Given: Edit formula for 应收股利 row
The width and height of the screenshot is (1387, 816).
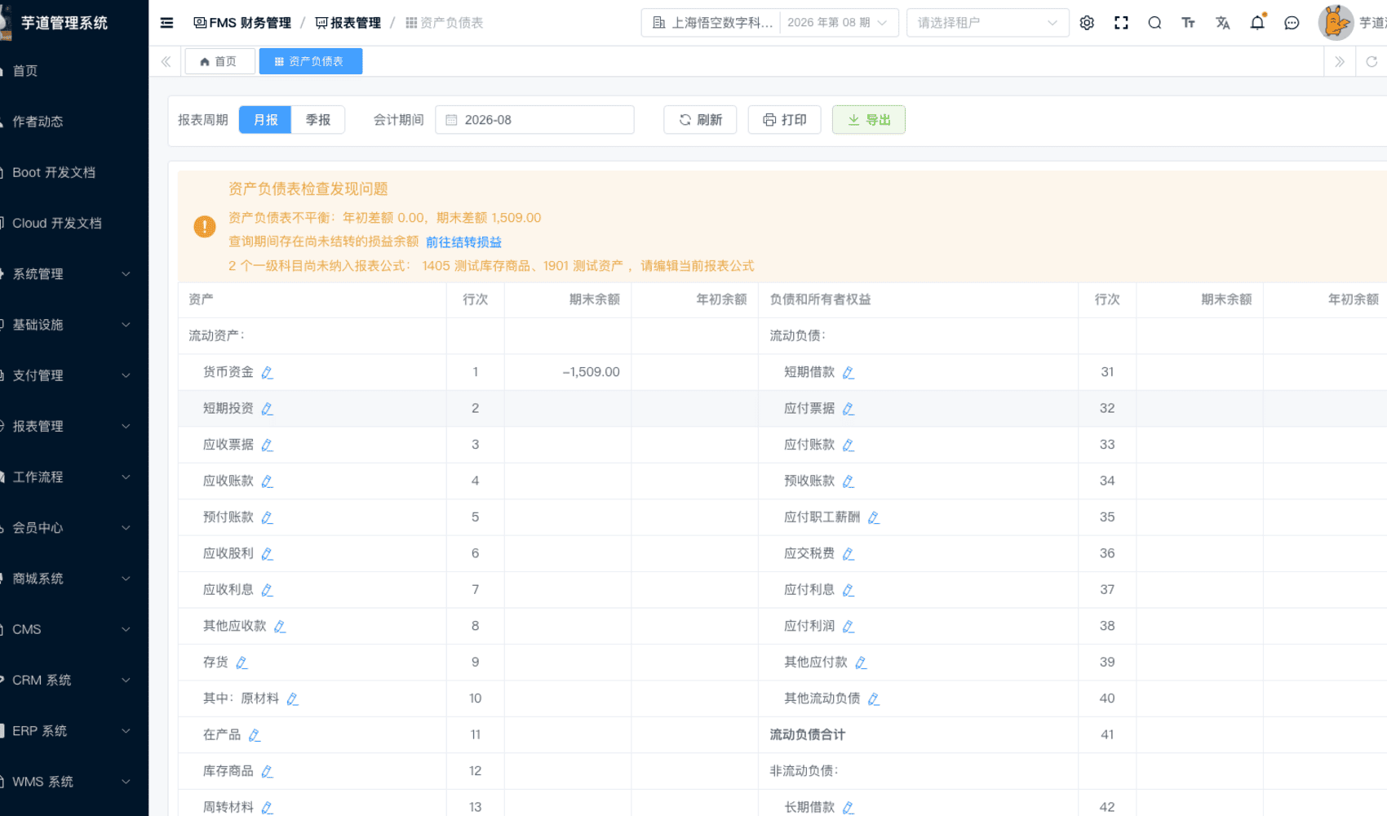Looking at the screenshot, I should coord(267,554).
